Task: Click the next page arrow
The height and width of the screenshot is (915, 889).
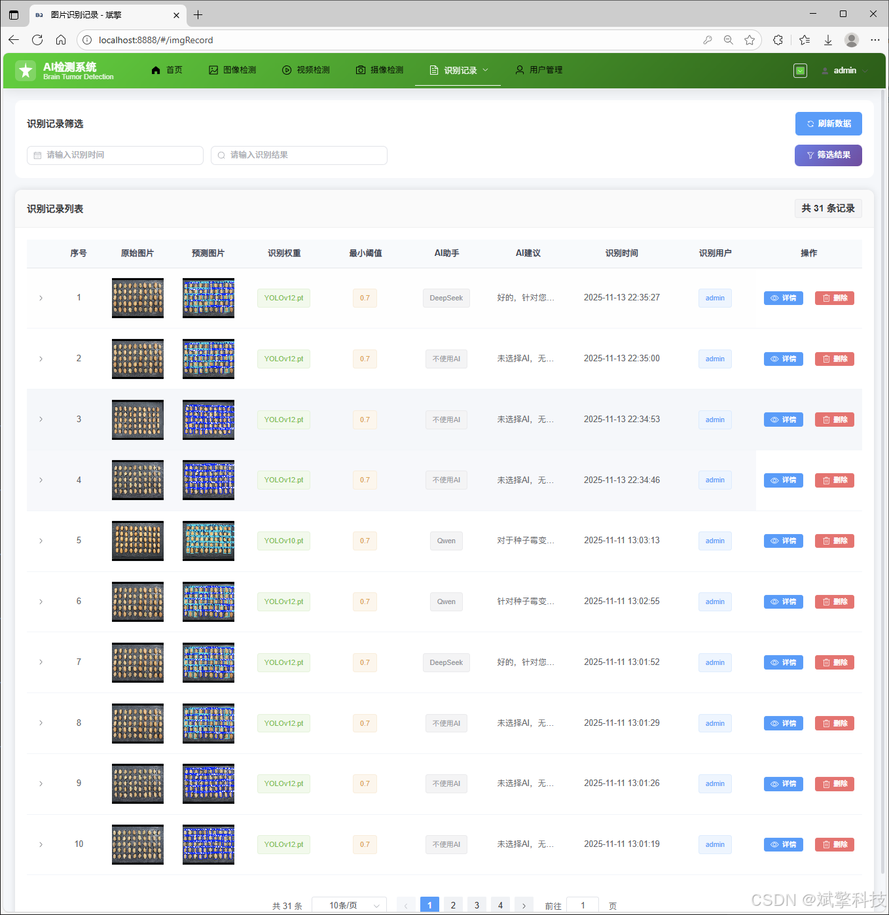Action: [524, 906]
